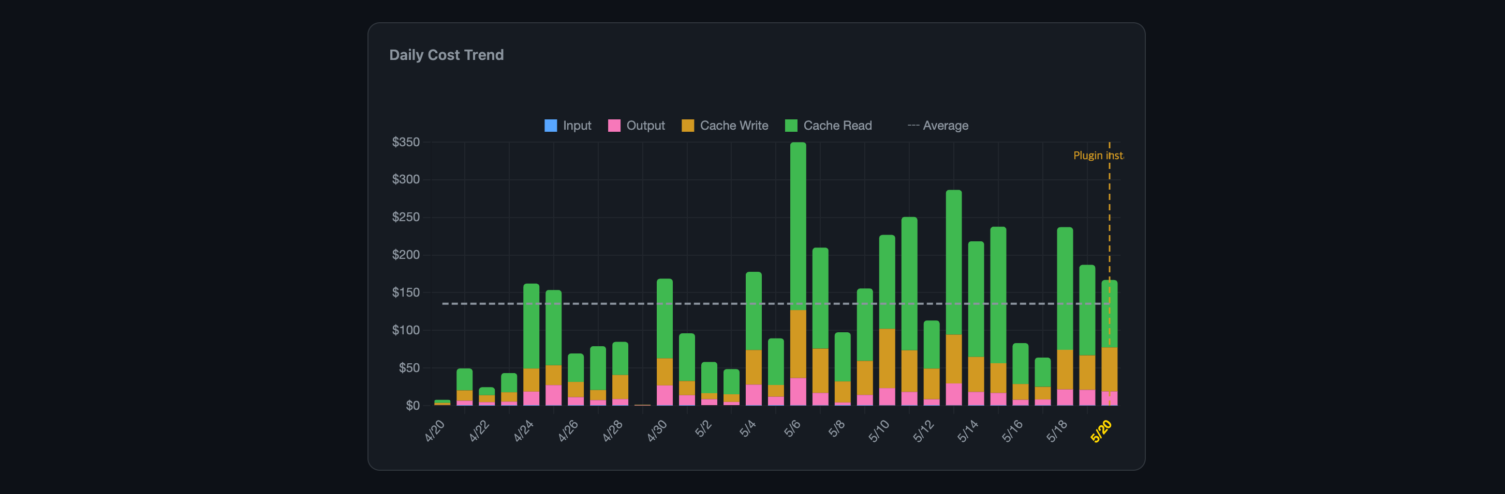Toggle the Input legend series
This screenshot has height=494, width=1505.
[567, 126]
